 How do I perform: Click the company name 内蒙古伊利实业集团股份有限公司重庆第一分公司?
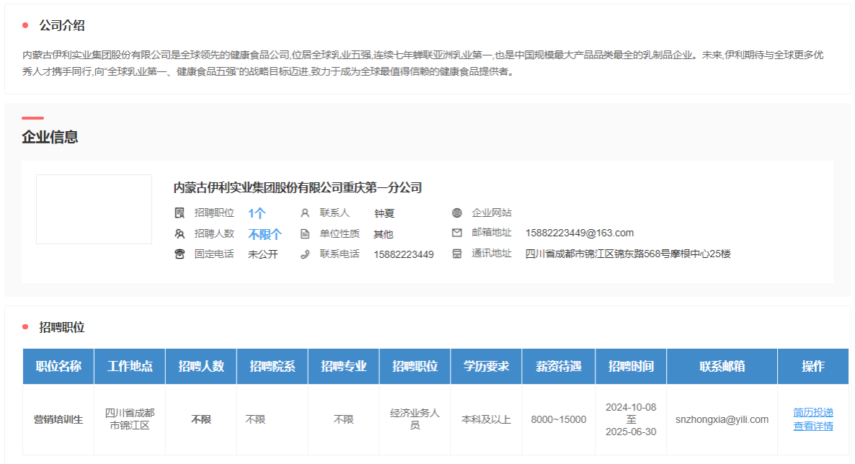pos(298,188)
